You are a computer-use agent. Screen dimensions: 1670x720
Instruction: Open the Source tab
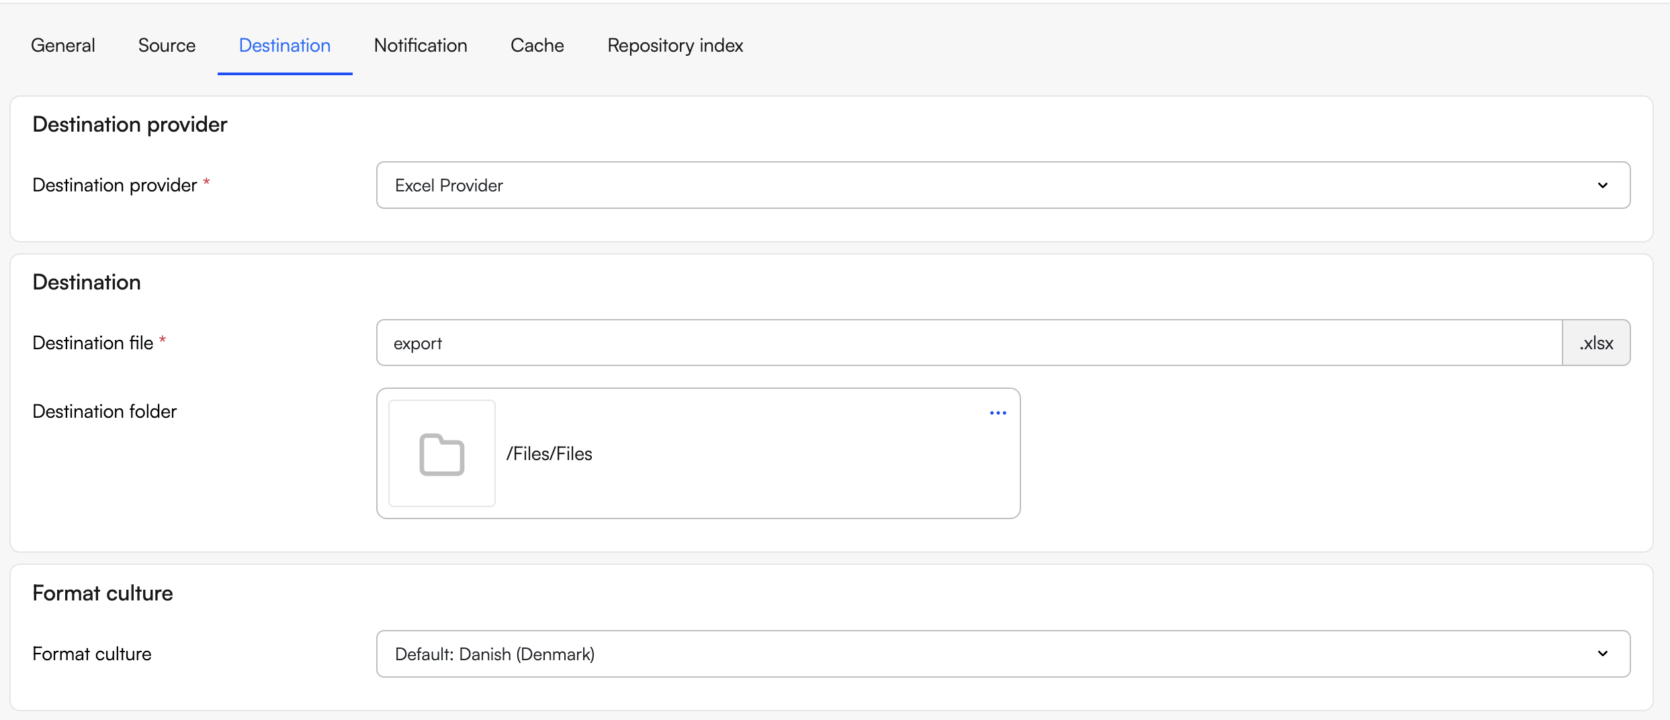(167, 46)
